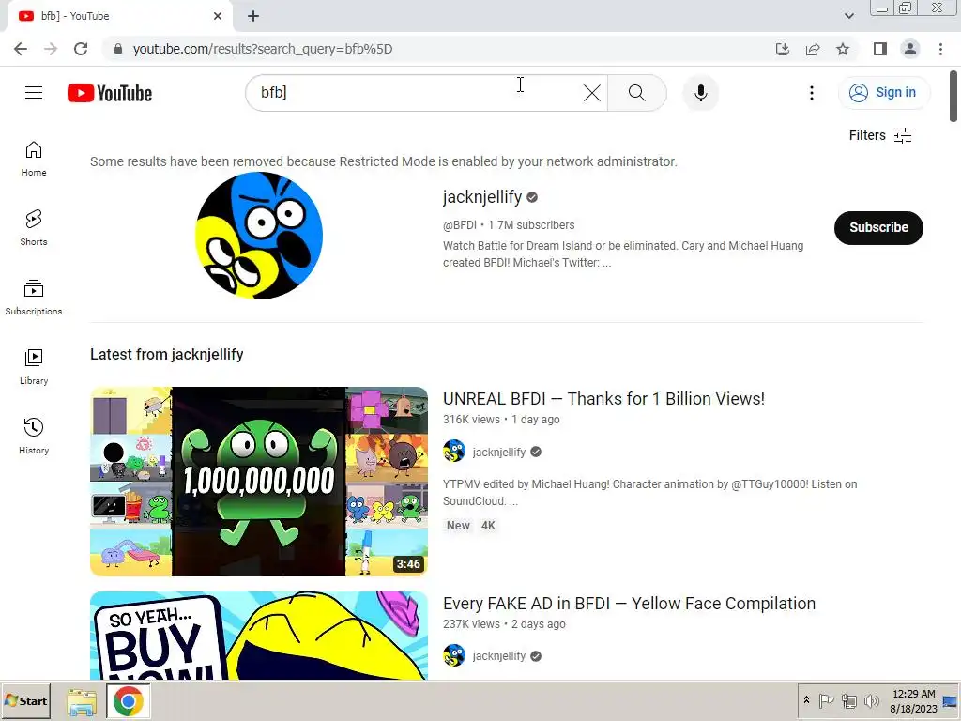Viewport: 961px width, 721px height.
Task: Open YouTube settings three-dot menu
Action: (812, 93)
